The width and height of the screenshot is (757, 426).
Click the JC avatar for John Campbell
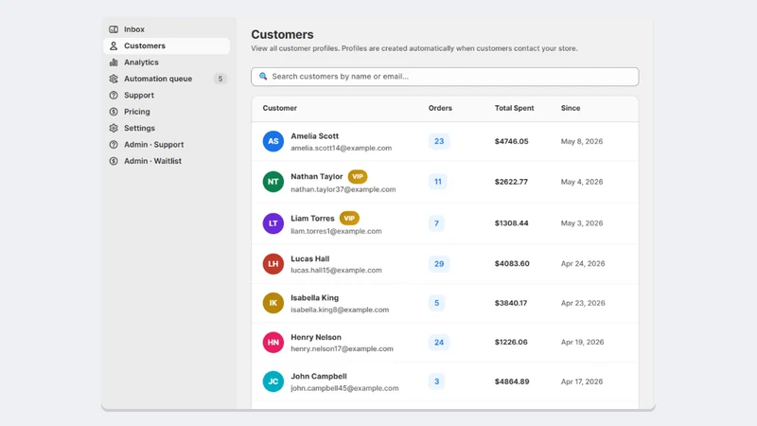[273, 382]
